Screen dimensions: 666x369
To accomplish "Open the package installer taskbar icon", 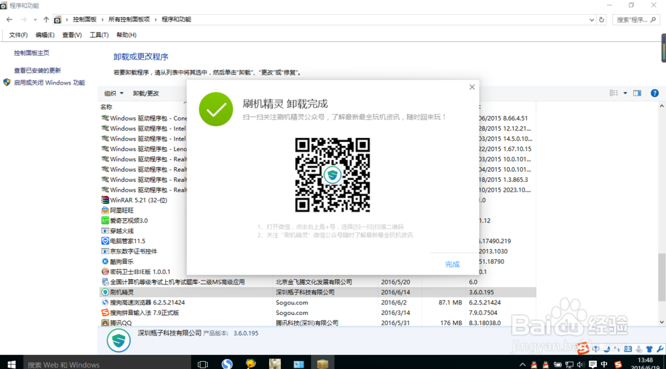I will [x=322, y=364].
